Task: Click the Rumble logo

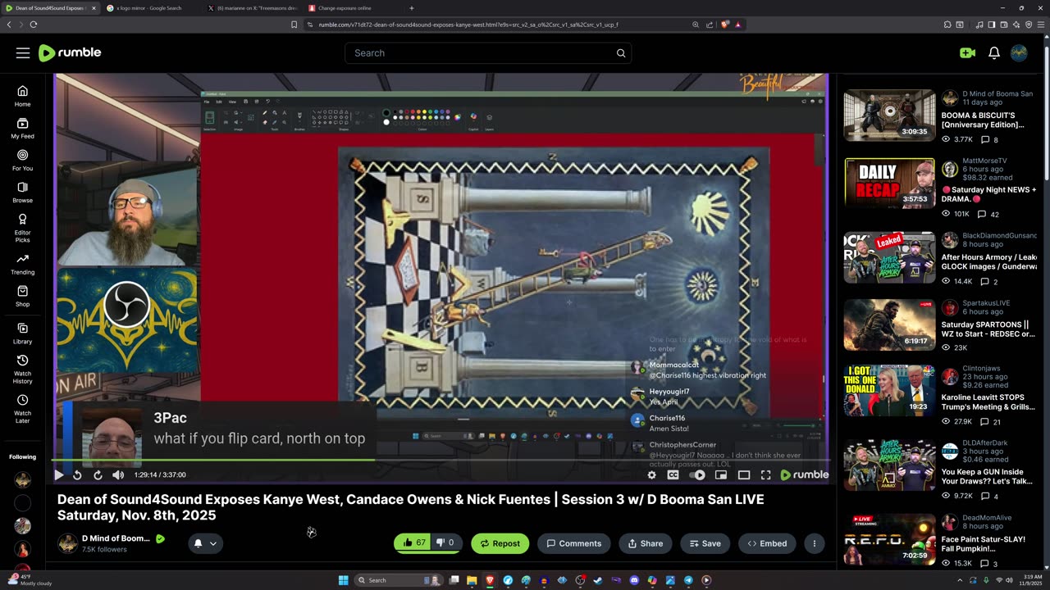Action: coord(70,52)
